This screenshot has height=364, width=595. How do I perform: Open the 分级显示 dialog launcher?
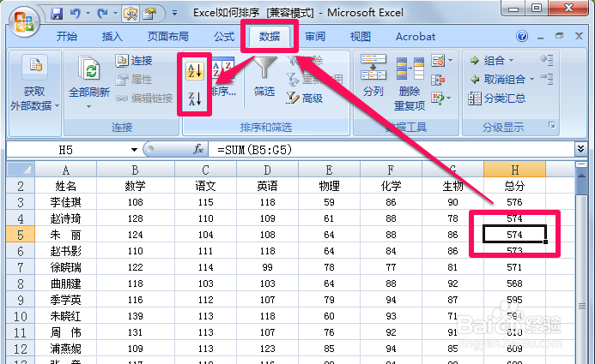[x=552, y=125]
